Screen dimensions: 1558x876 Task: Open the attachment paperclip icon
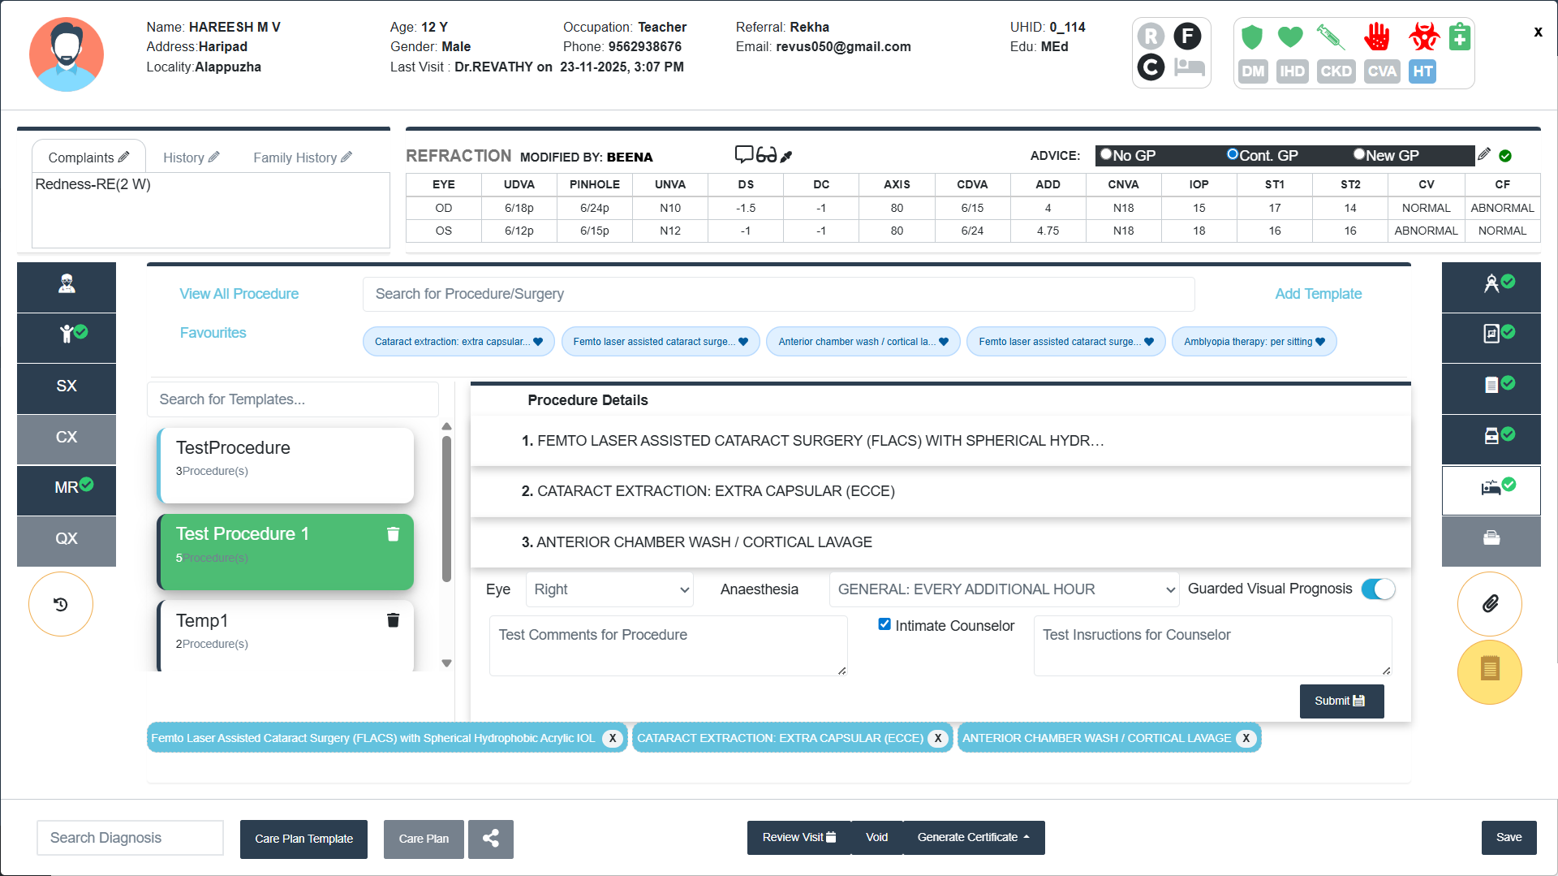coord(1489,604)
